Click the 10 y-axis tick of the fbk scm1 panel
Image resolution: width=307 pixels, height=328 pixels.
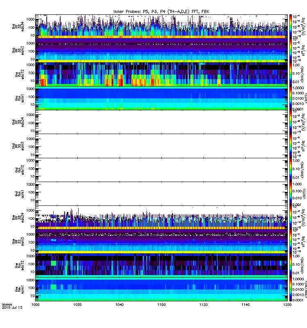pos(32,296)
